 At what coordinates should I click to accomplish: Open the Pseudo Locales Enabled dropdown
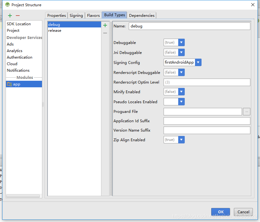point(181,102)
